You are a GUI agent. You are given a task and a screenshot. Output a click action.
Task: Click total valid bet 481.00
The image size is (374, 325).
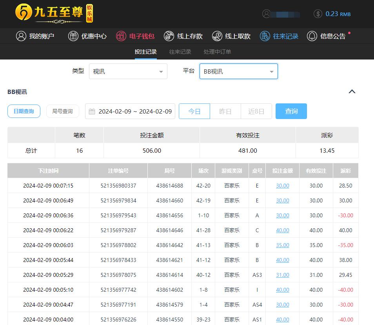[248, 151]
